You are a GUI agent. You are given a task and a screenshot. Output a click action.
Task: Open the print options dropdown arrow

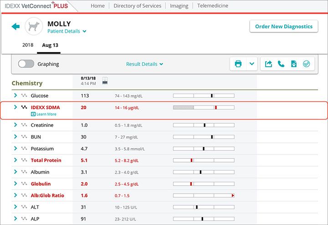[x=252, y=64]
